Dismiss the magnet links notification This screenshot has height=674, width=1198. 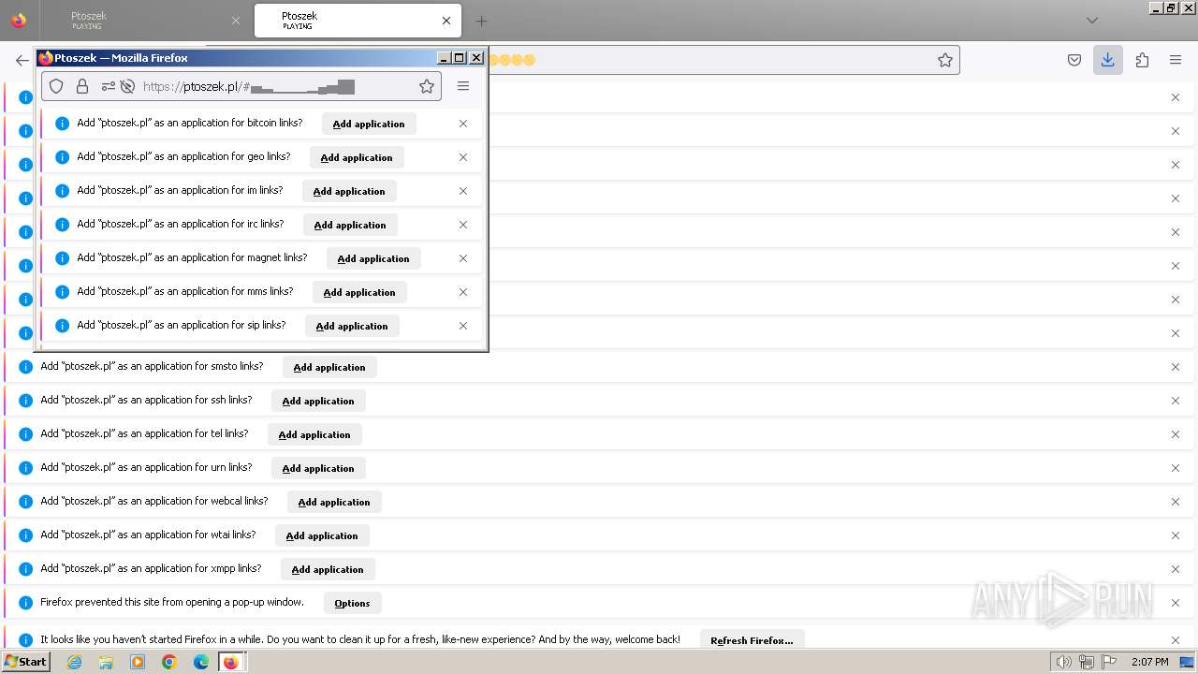(463, 258)
